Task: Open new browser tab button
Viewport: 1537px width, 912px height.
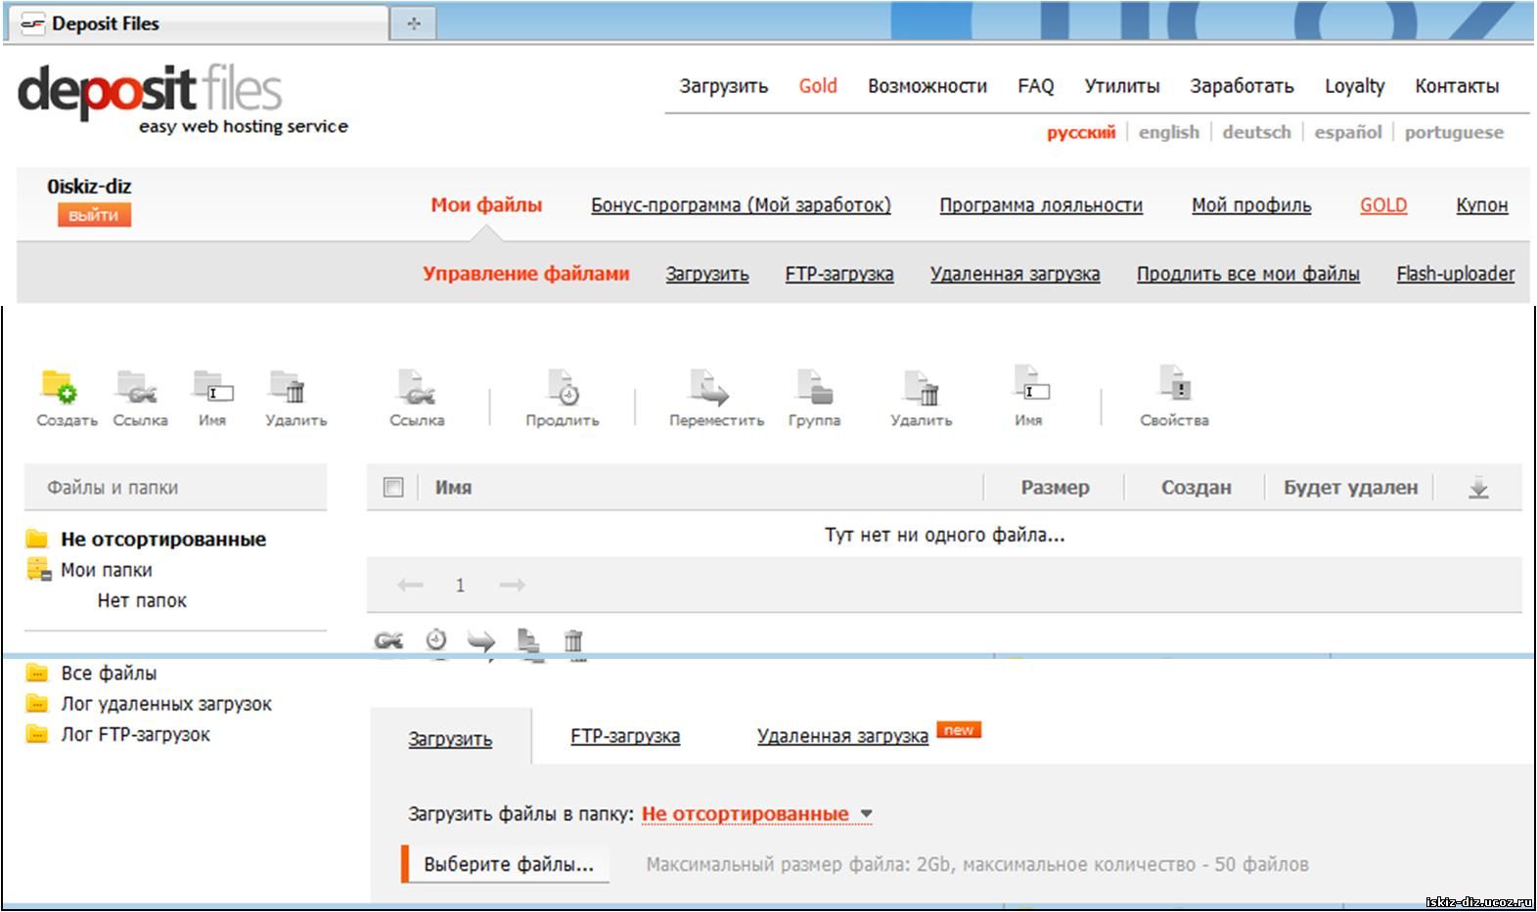Action: click(x=413, y=23)
